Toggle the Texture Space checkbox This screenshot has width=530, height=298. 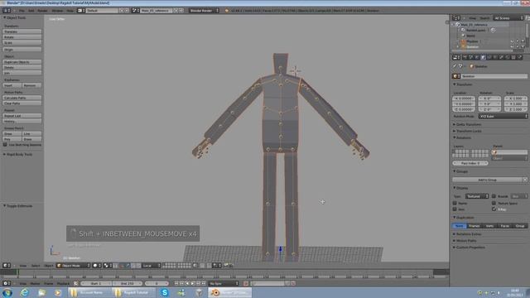[494, 203]
